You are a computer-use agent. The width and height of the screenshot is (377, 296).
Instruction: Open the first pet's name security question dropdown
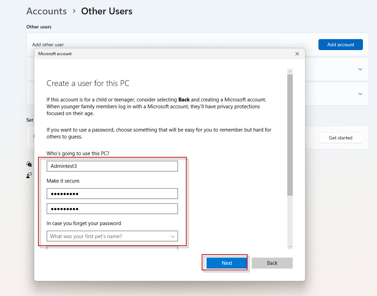click(112, 236)
